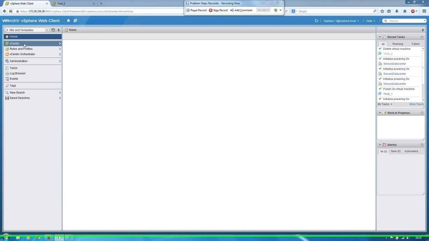Viewport: 429px width, 241px height.
Task: Open the My Tasks filter dropdown
Action: (x=385, y=104)
